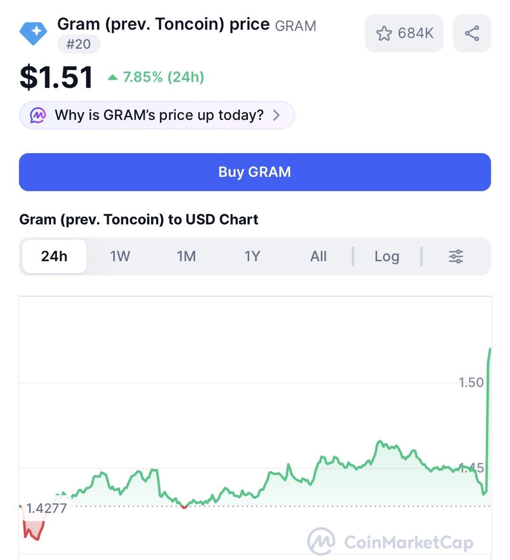Switch chart to 1W range
510x560 pixels.
(120, 256)
